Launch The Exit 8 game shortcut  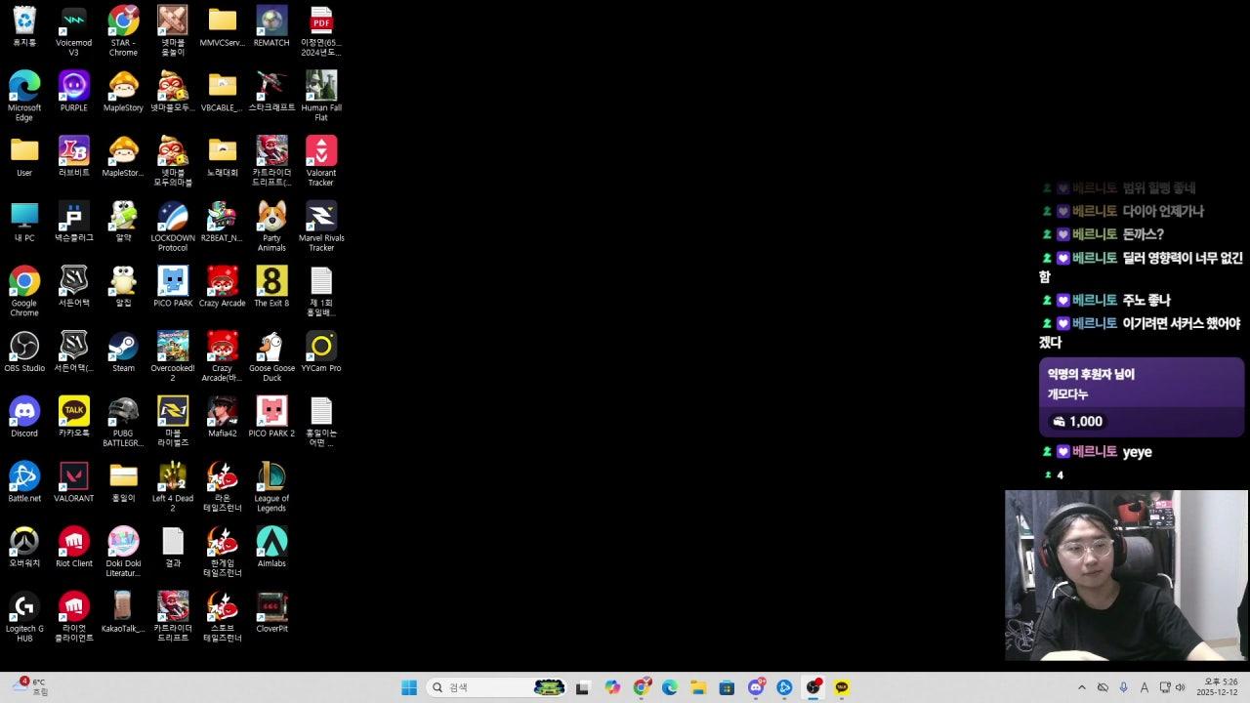point(271,282)
